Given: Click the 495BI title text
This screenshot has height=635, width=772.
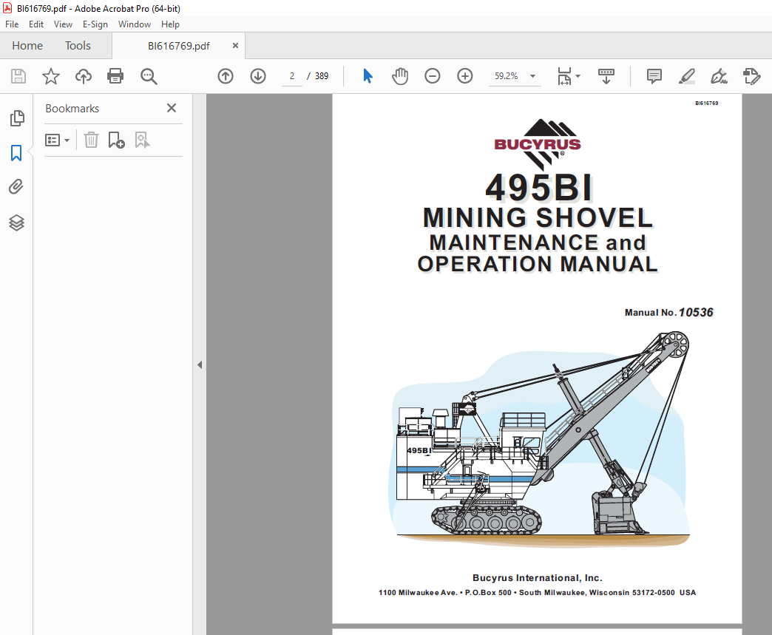Looking at the screenshot, I should [538, 188].
